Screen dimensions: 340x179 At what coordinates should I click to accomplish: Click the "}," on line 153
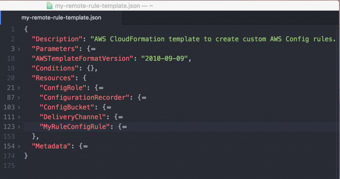(35, 136)
